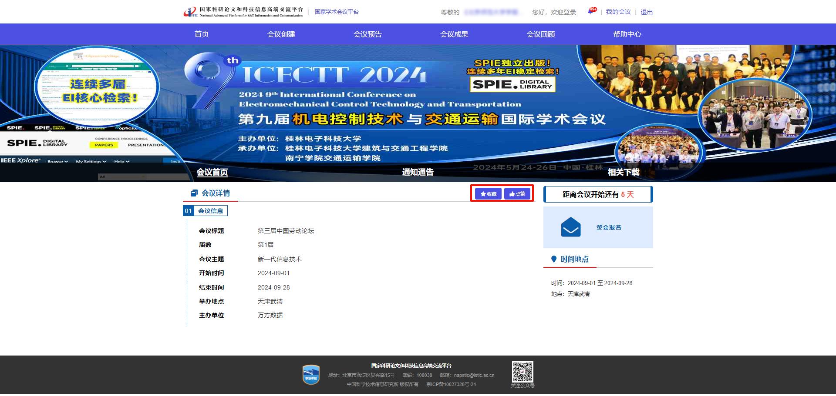Click the 第1届 session number value
The image size is (836, 396).
pyautogui.click(x=266, y=245)
